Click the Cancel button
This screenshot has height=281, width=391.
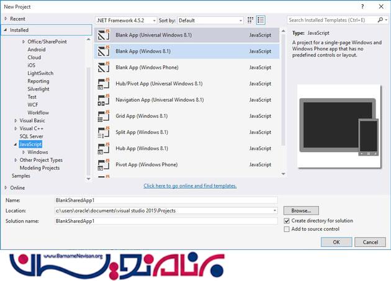click(371, 242)
